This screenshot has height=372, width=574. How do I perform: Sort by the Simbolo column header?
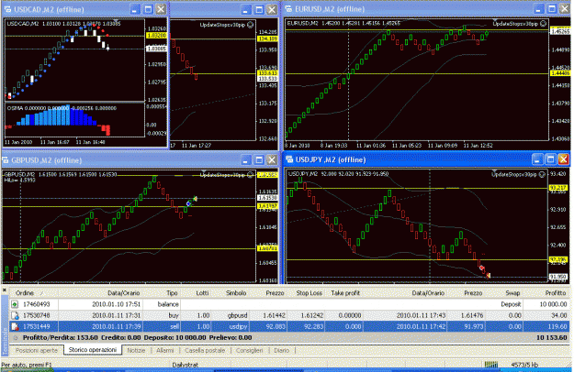coord(231,293)
